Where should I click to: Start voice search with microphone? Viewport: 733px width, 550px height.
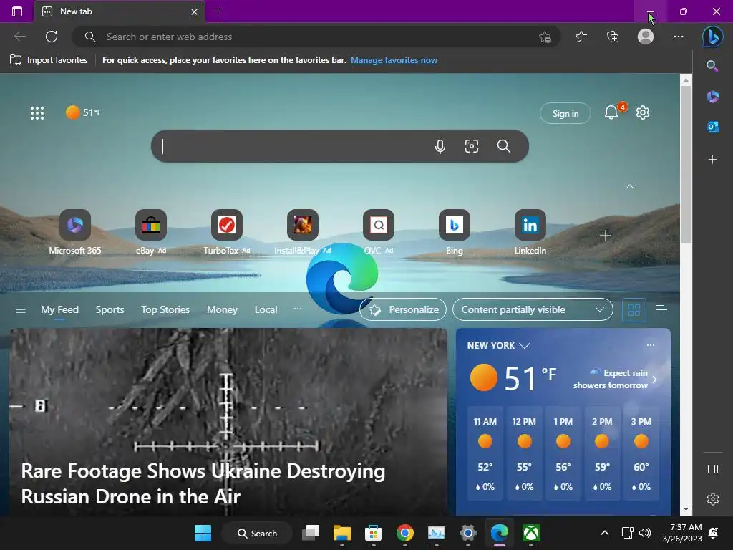pos(440,146)
